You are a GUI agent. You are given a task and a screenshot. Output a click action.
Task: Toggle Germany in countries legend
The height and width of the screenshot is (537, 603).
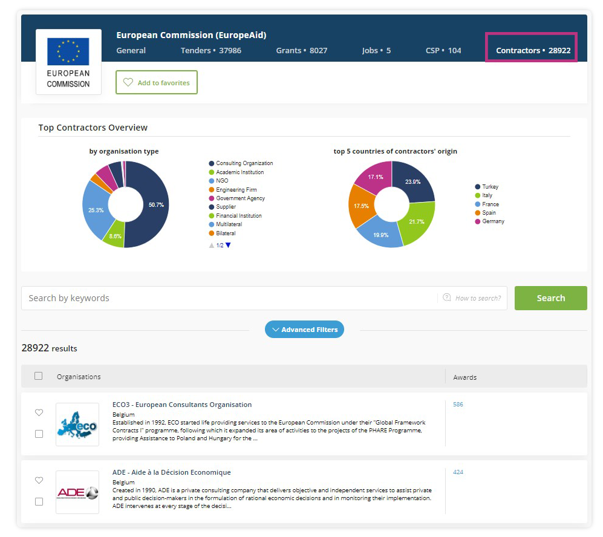(489, 221)
